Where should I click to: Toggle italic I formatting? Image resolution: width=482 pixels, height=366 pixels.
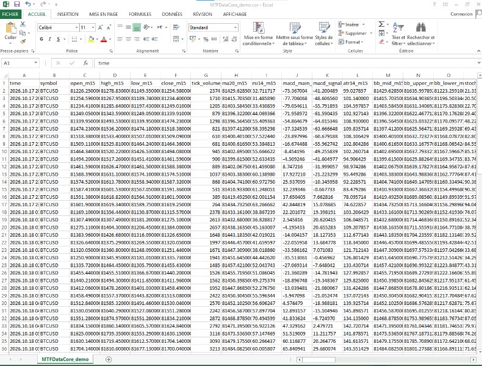(49, 39)
